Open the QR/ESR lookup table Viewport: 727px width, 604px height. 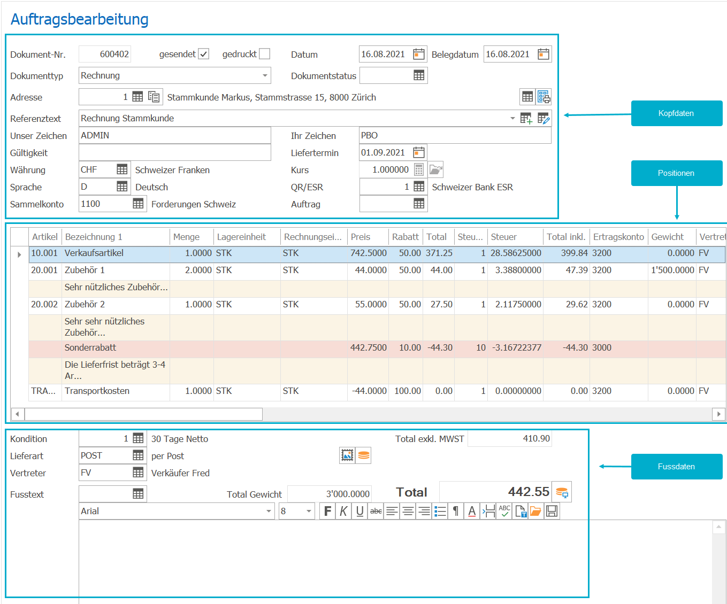click(419, 187)
